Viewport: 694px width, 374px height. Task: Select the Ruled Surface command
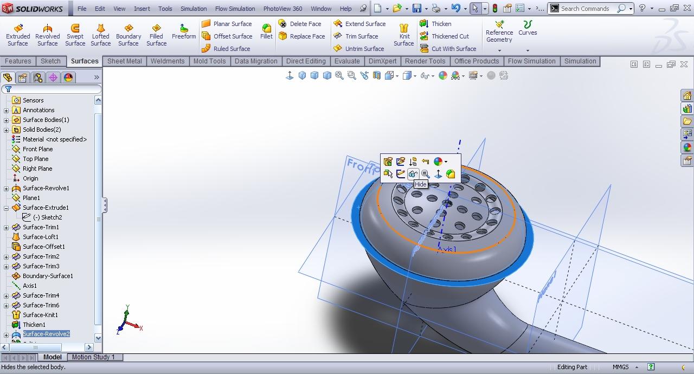(x=226, y=49)
